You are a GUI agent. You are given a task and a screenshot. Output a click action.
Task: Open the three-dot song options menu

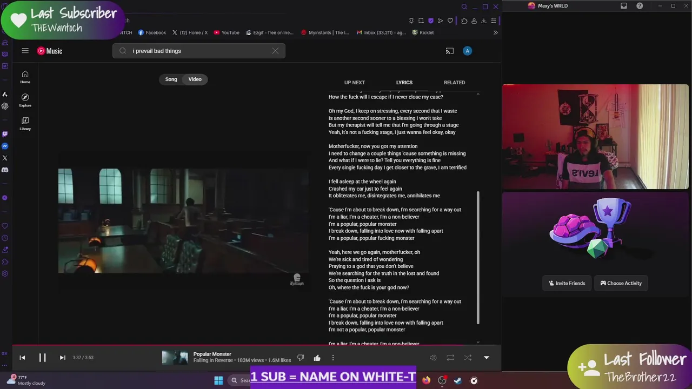(333, 358)
